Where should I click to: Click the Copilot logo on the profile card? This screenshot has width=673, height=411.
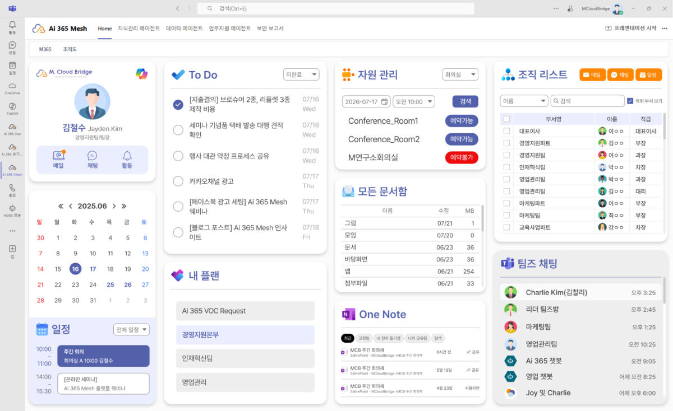point(141,73)
